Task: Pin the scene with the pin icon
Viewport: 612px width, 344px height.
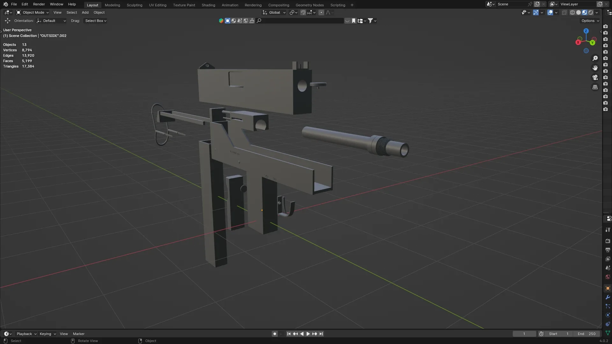Action: [x=530, y=4]
